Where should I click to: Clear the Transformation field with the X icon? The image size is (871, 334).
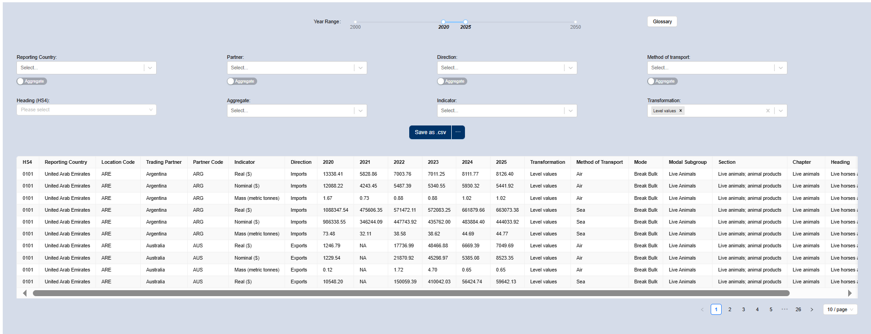pyautogui.click(x=768, y=111)
